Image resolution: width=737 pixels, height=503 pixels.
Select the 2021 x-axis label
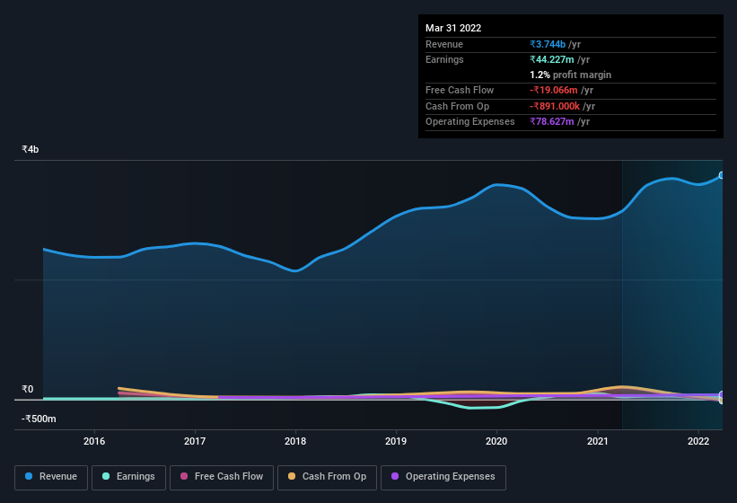tap(597, 441)
